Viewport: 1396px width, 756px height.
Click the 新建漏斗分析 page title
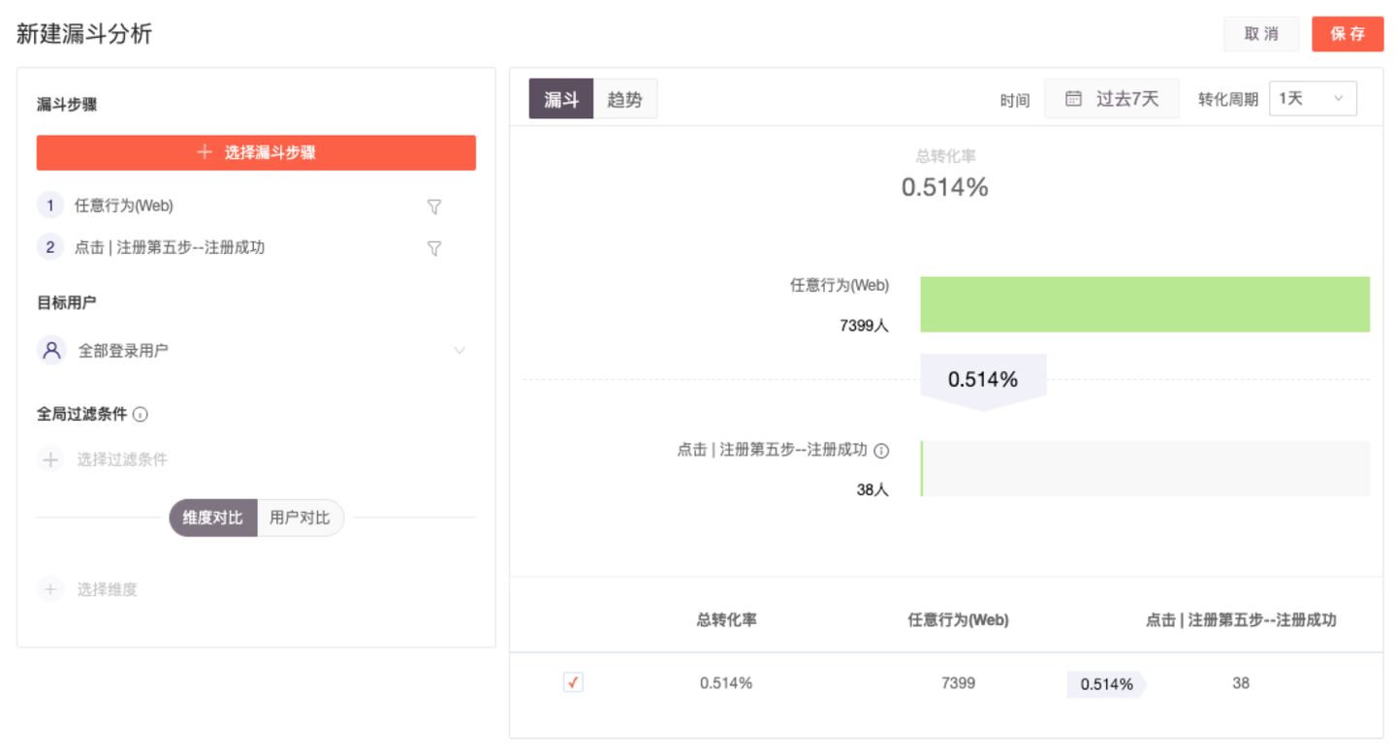tap(84, 34)
